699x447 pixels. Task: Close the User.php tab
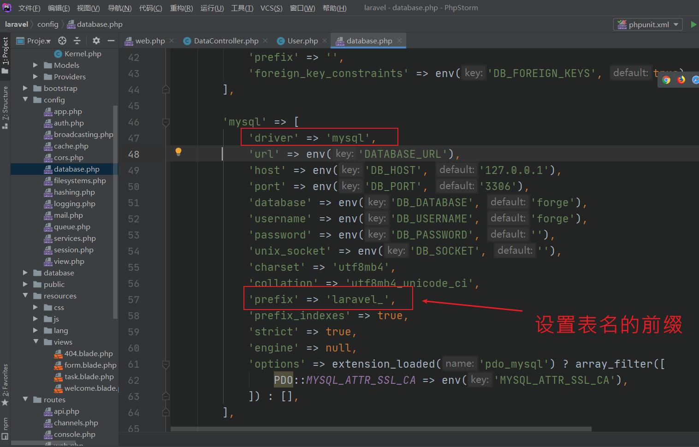point(325,41)
